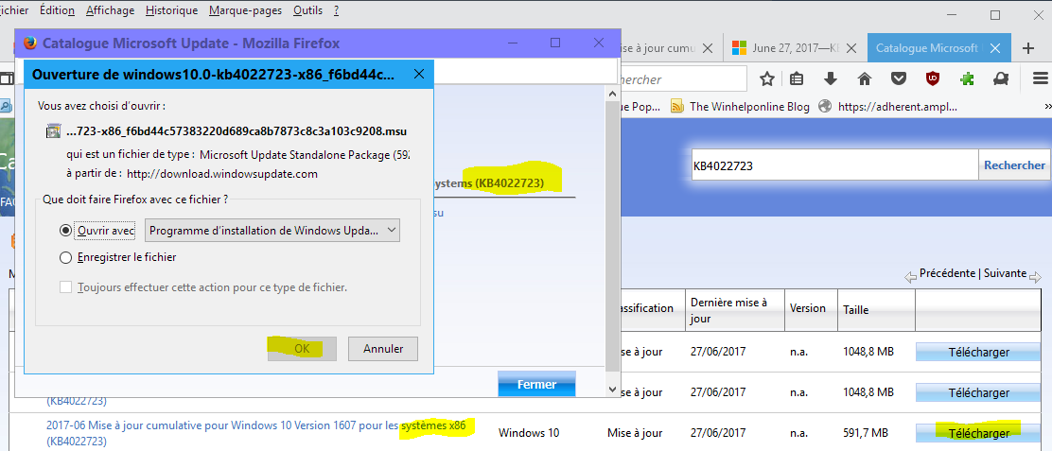Screen dimensions: 1052x451
Task: Switch to the June 27, 2017 tab
Action: coord(793,48)
